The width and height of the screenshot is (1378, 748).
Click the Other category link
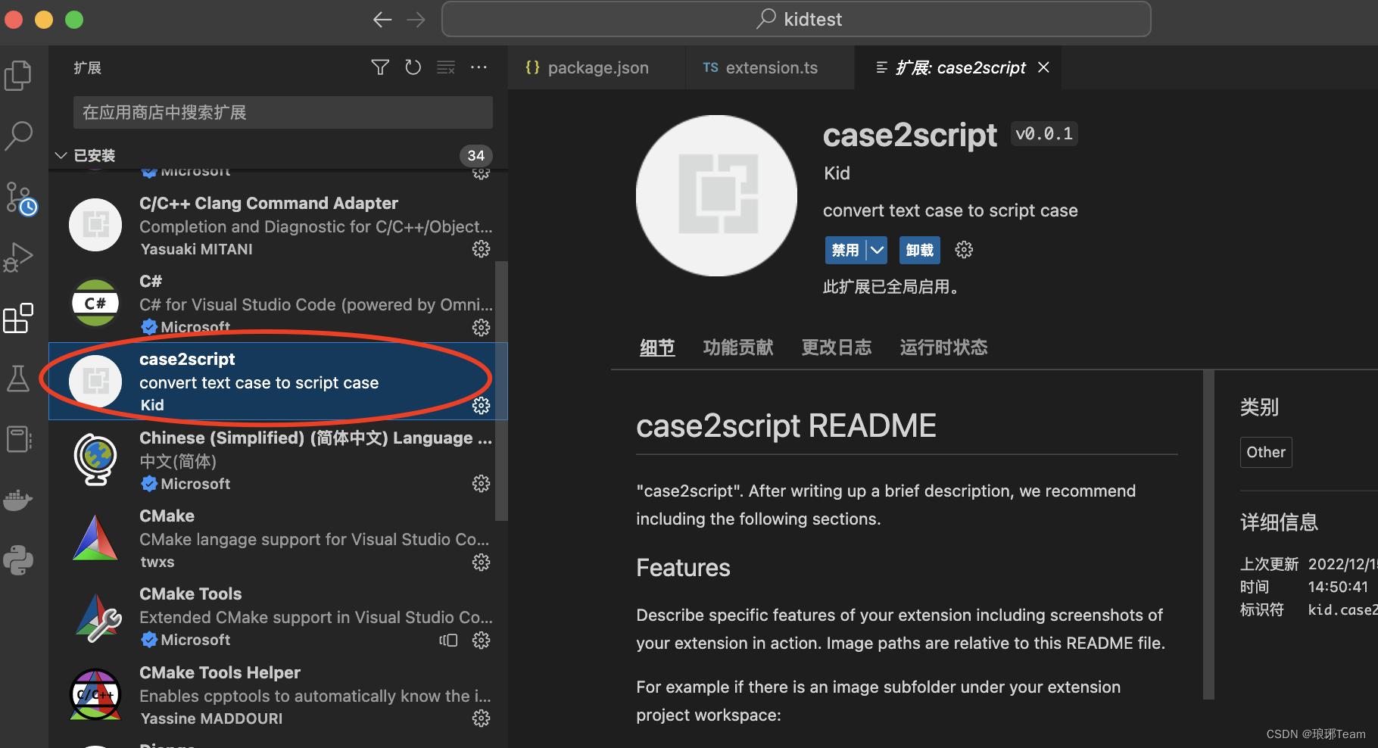pyautogui.click(x=1265, y=452)
